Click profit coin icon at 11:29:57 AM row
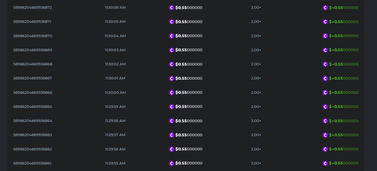This screenshot has width=377, height=171. pos(325,135)
